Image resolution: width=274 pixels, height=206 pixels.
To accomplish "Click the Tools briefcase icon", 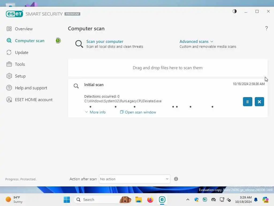I will pos(9,64).
